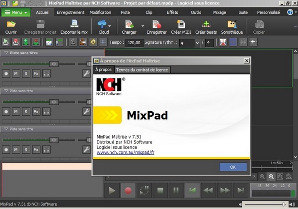Click the Play transport button
This screenshot has width=298, height=209.
(x=112, y=190)
